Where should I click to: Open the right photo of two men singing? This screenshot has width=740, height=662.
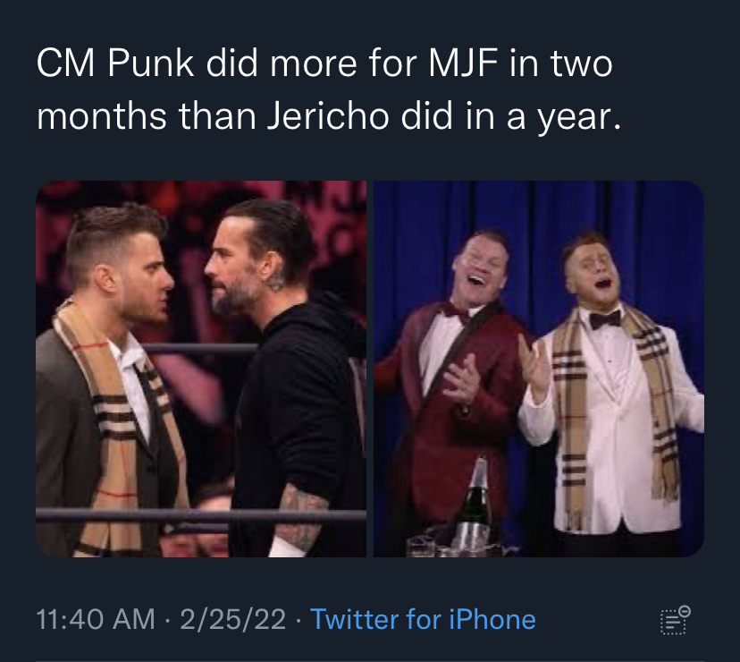click(x=538, y=369)
